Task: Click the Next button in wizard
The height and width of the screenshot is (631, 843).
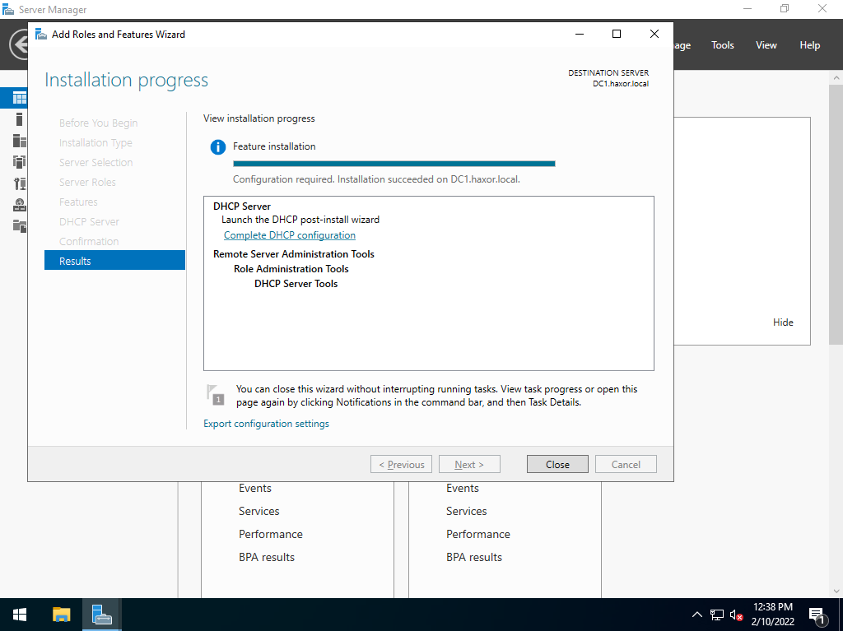Action: click(x=469, y=464)
